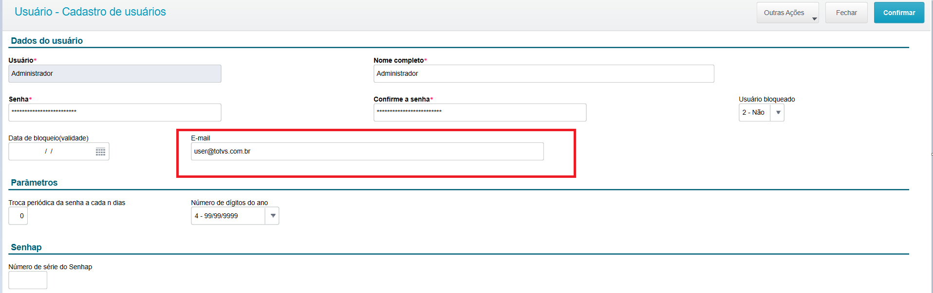933x293 pixels.
Task: Focus the Número de série do Senhap field
Action: point(28,280)
